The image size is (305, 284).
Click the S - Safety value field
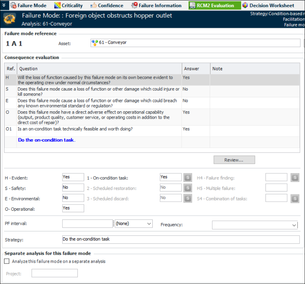(73, 187)
